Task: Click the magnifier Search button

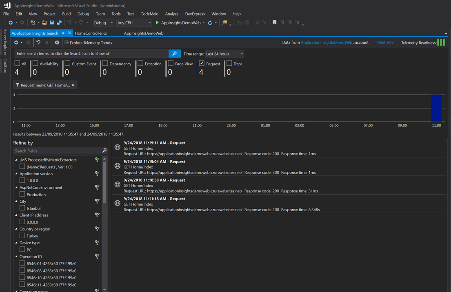Action: pos(175,54)
